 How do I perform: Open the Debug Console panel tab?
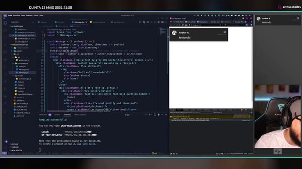[80, 115]
